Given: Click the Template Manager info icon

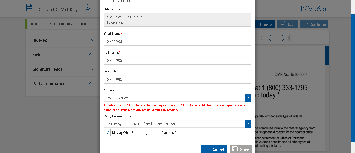Looking at the screenshot, I should point(87,7).
